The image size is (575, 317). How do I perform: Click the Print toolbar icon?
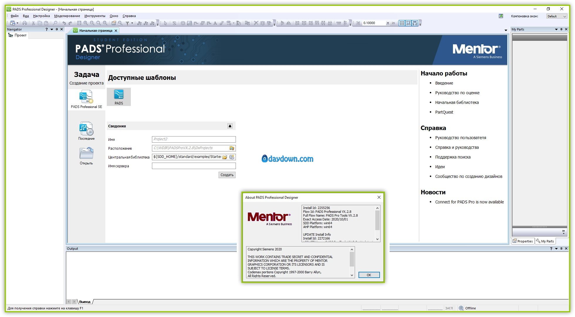click(25, 23)
